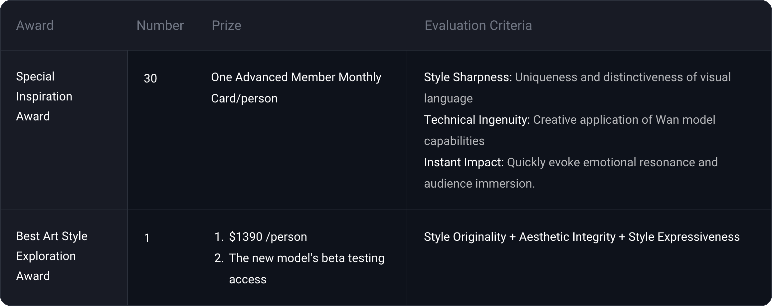Click the Creative application of Wan model text
The image size is (772, 306).
click(x=624, y=120)
